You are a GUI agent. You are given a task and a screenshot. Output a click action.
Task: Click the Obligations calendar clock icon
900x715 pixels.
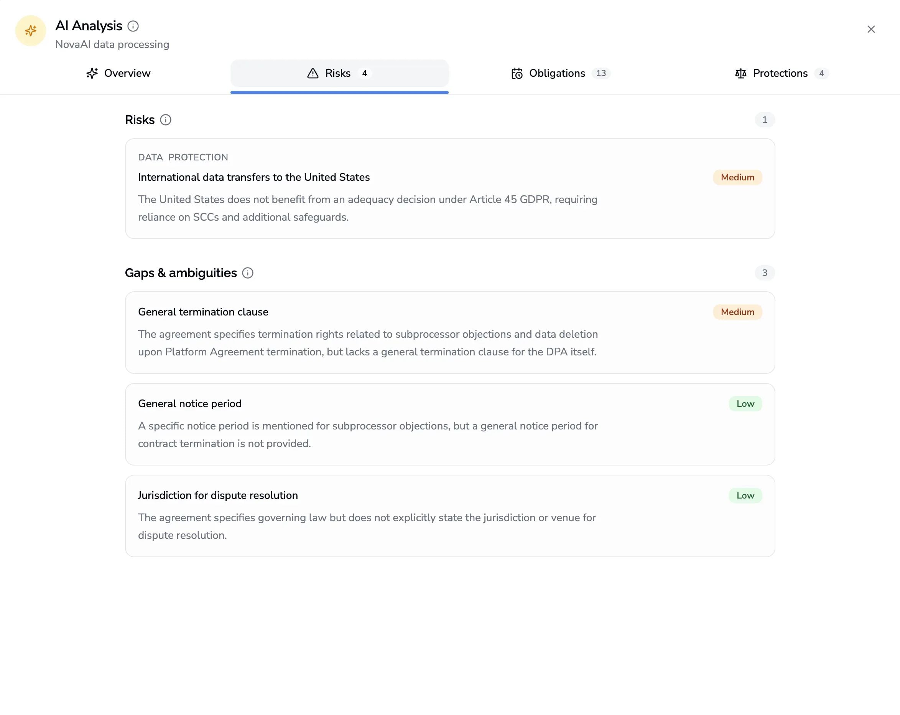pos(517,73)
